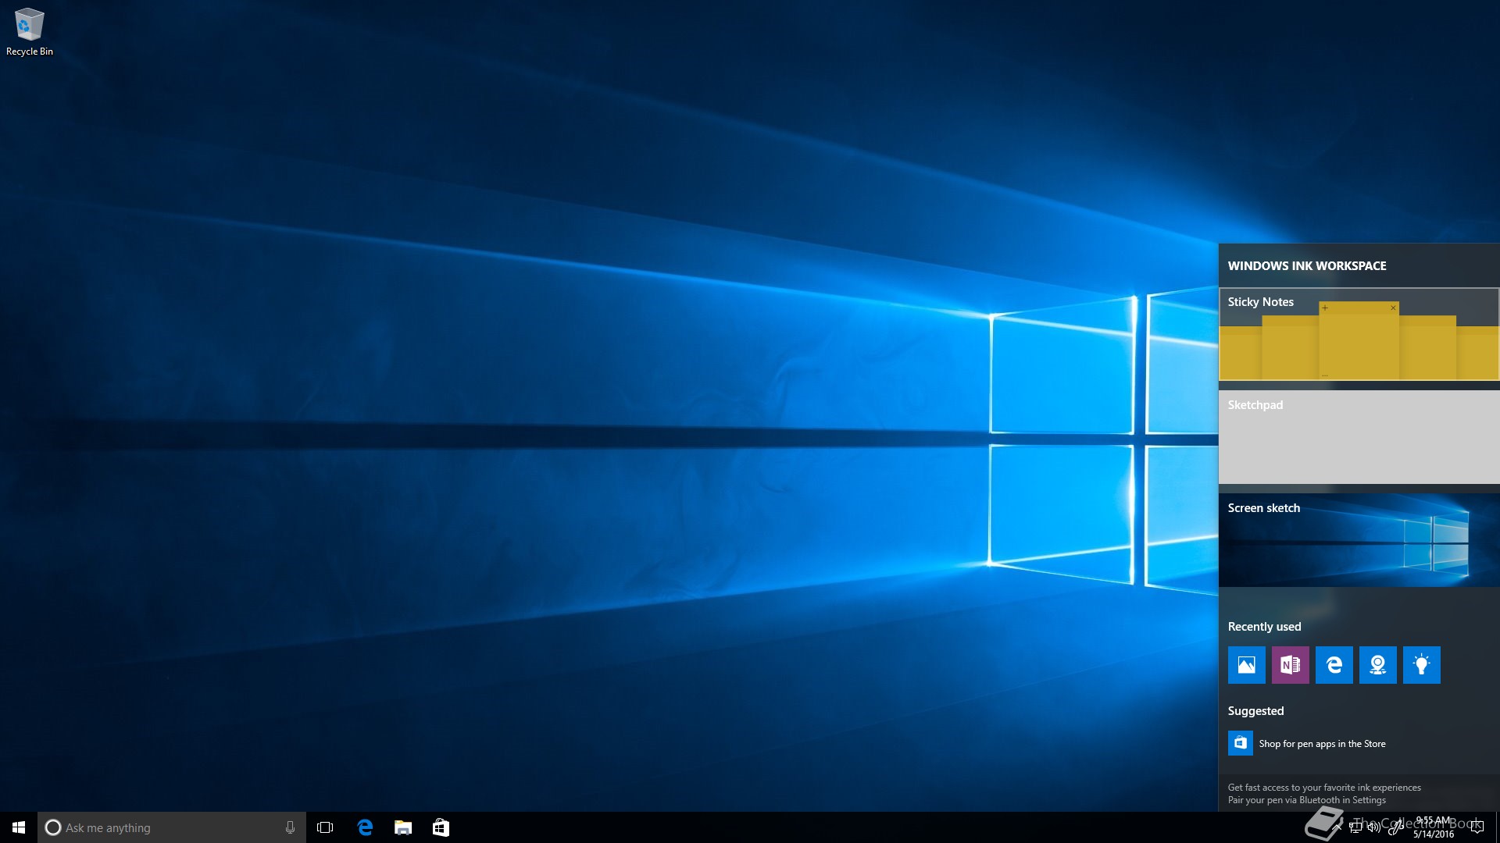Launch Edge from the taskbar
The height and width of the screenshot is (843, 1500).
click(365, 827)
